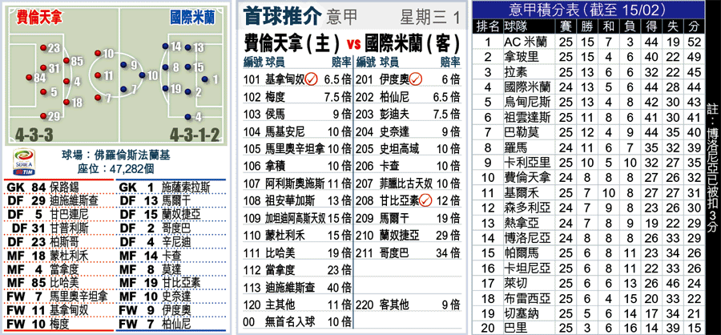Select red player dot numbered 5
The height and width of the screenshot is (335, 721).
coord(43,91)
